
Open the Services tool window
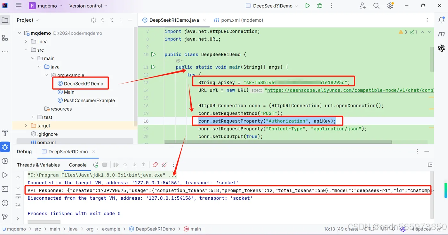pyautogui.click(x=5, y=161)
